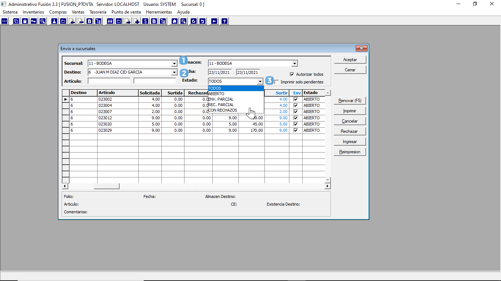Click the home (house) toolbar icon
Viewport: 501px width, 281px height.
tap(175, 21)
